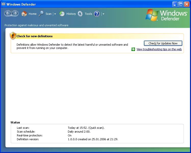
Task: Click the Windows Defender logo
Action: (x=166, y=15)
